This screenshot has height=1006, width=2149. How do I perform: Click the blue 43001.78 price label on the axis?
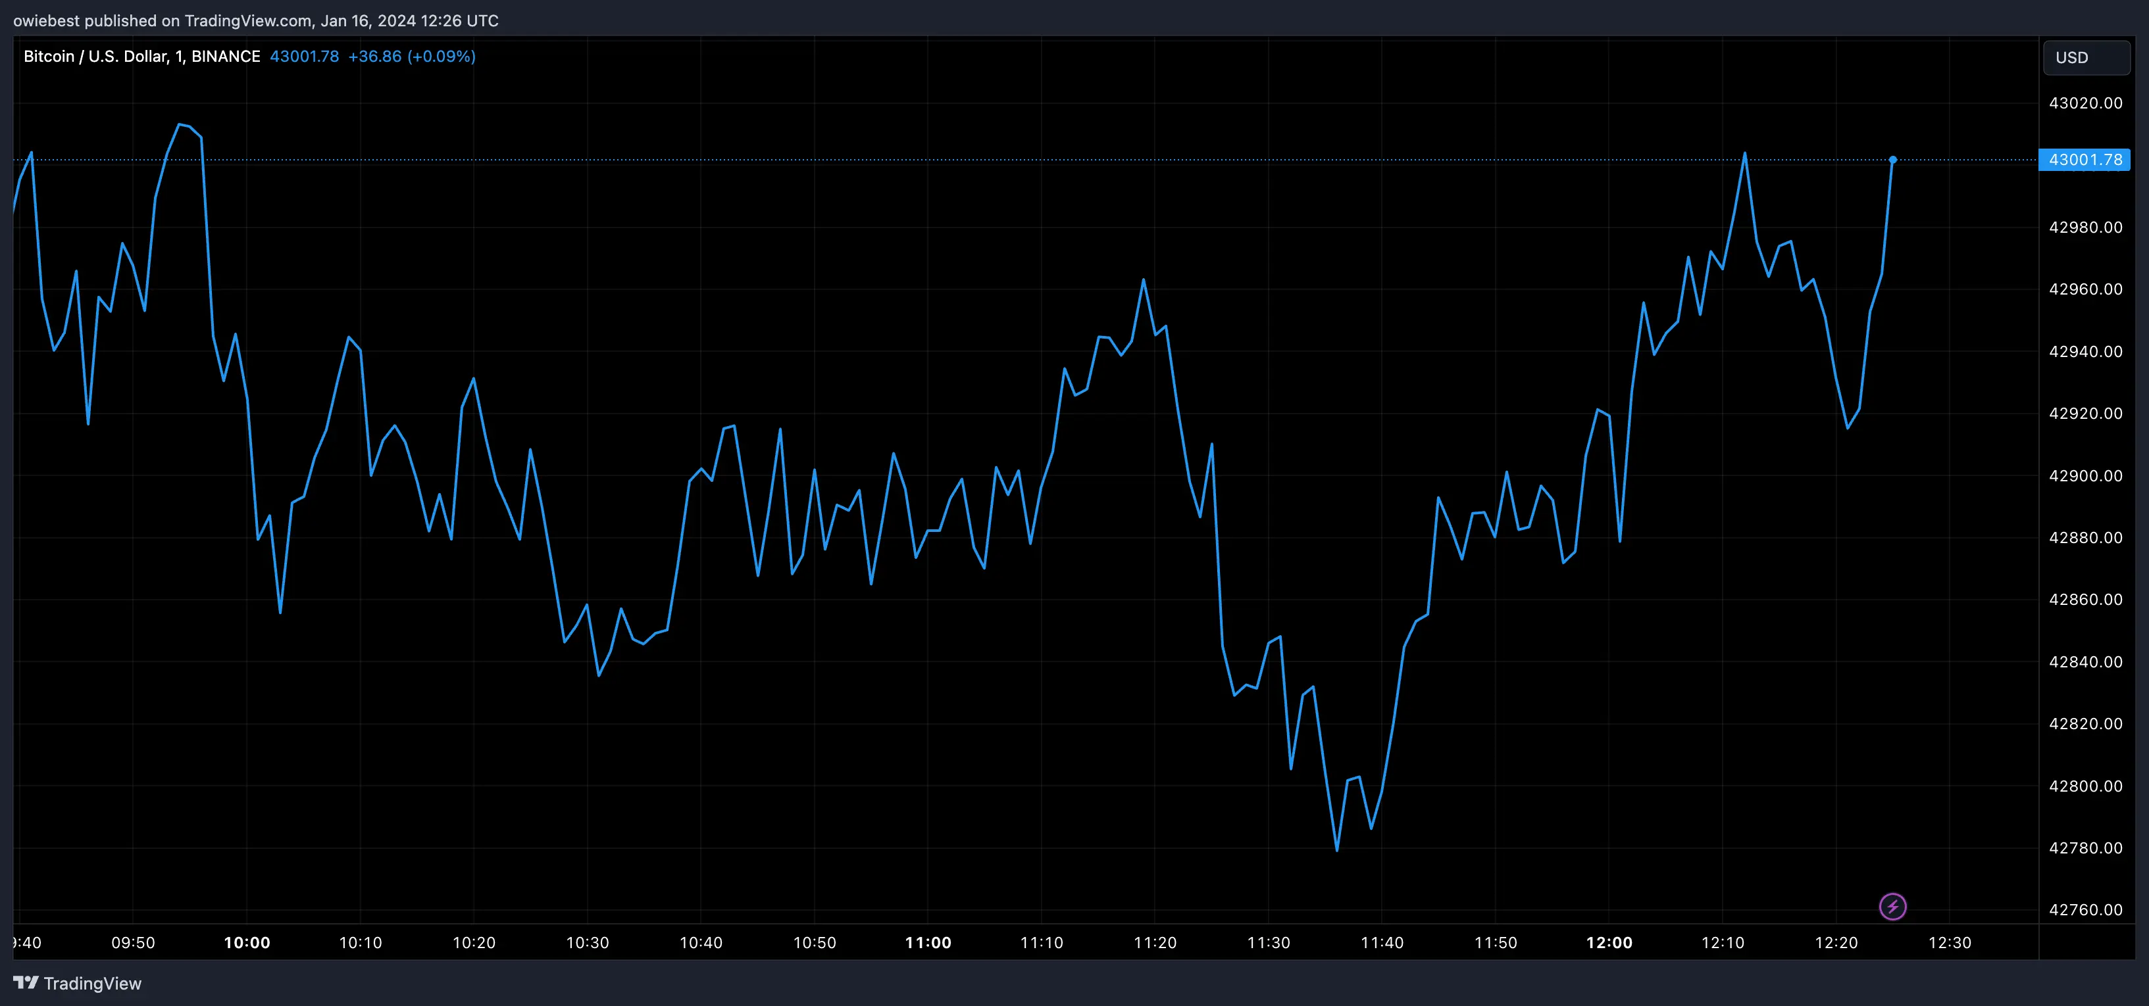click(x=2085, y=159)
